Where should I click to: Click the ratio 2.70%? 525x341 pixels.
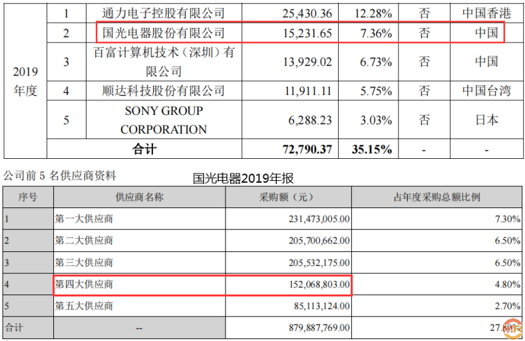pos(508,306)
